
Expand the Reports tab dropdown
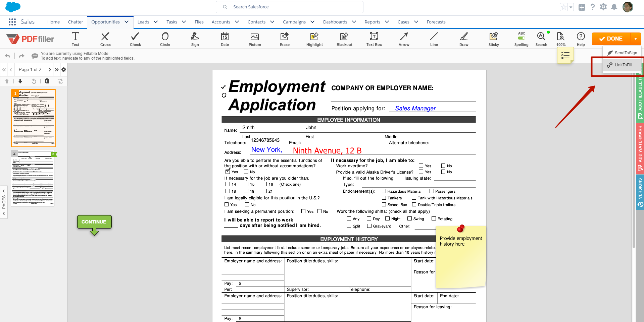click(387, 22)
